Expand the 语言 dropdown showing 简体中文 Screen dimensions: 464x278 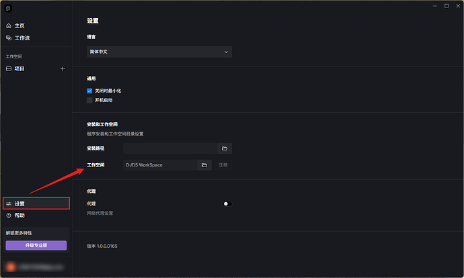point(159,51)
